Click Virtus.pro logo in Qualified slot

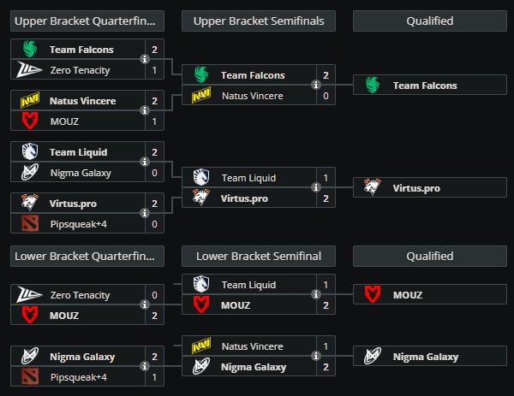click(x=372, y=187)
